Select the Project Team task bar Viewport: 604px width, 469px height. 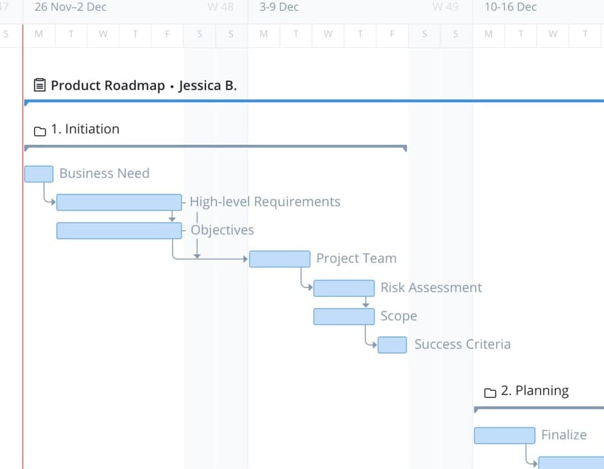tap(279, 259)
